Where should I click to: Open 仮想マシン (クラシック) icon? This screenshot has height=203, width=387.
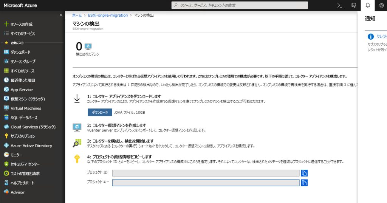(6, 99)
